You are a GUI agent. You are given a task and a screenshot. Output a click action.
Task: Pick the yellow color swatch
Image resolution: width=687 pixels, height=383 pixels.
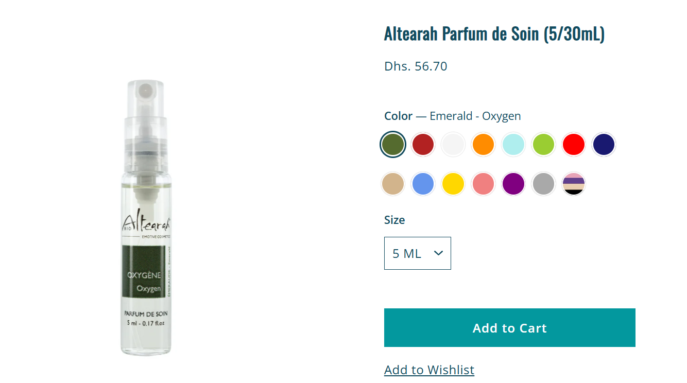(453, 184)
